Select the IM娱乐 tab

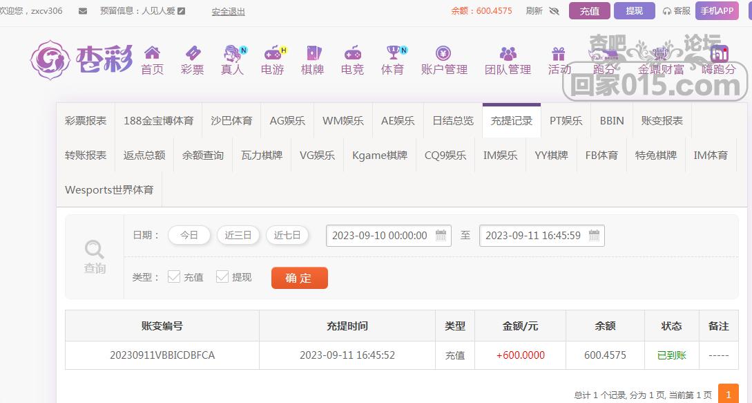(x=501, y=155)
